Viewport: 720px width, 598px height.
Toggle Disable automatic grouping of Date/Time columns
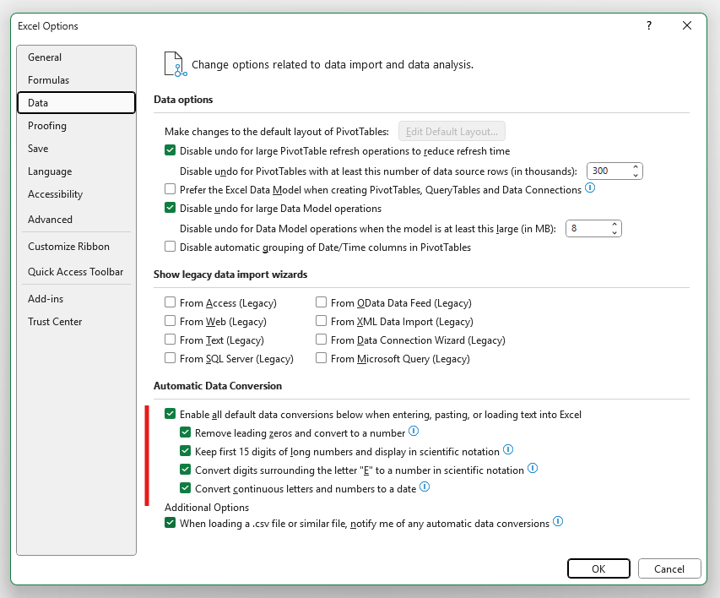171,247
